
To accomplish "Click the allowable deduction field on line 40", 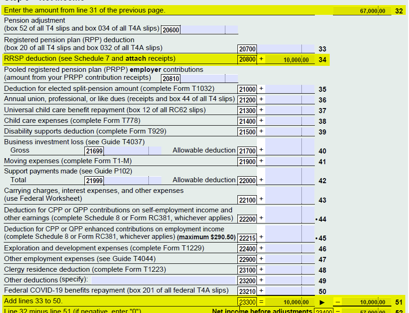I will tap(290, 147).
